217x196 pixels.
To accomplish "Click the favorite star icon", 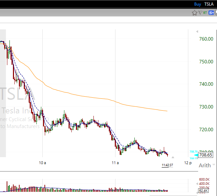I will 195,13.
